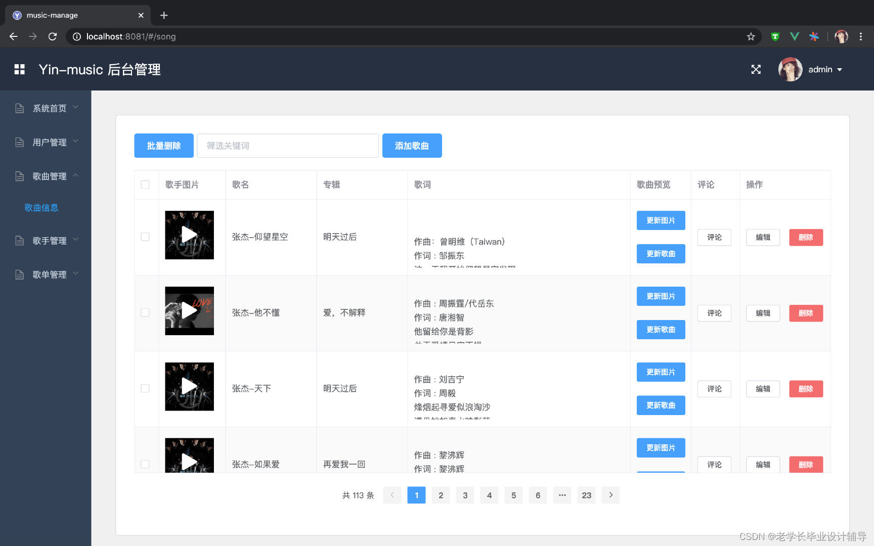
Task: Switch to the music-manage browser tab
Action: click(76, 15)
